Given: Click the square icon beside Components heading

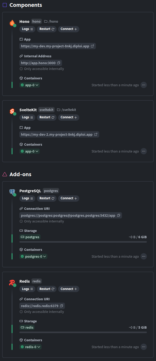Looking at the screenshot, I should [4, 5].
